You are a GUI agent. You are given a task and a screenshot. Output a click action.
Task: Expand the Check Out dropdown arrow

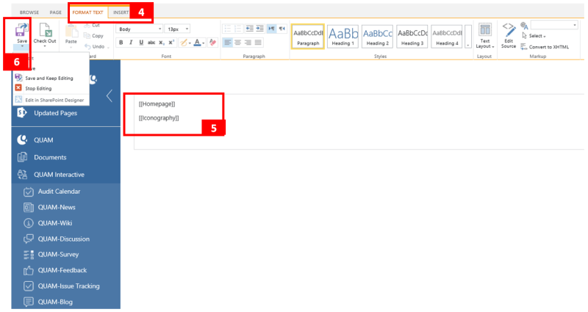click(45, 46)
